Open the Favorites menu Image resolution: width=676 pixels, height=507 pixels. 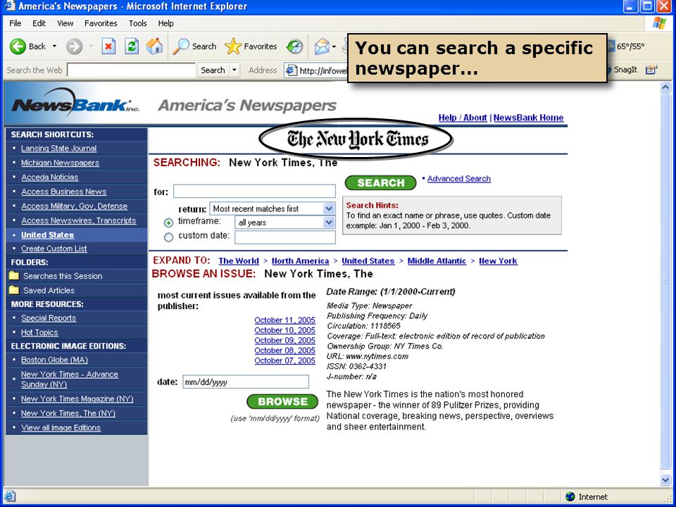[x=101, y=23]
